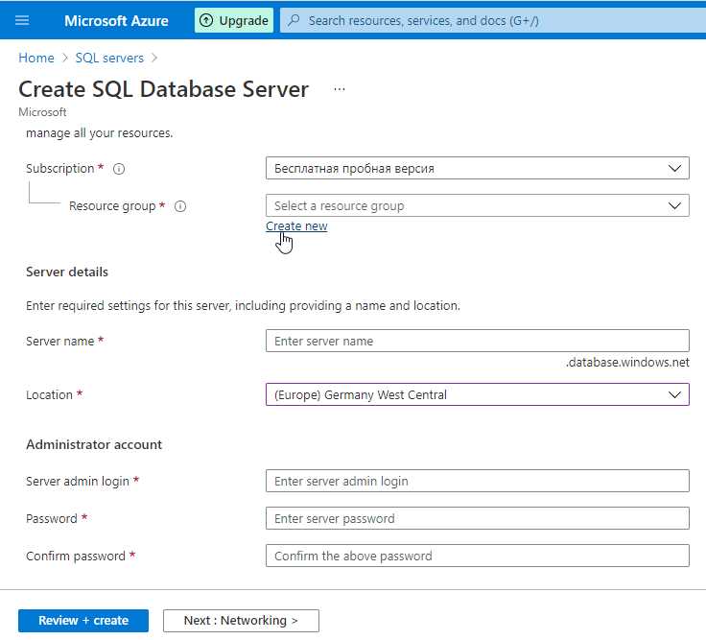This screenshot has height=640, width=706.
Task: Go to SQL servers breadcrumb
Action: coord(109,58)
